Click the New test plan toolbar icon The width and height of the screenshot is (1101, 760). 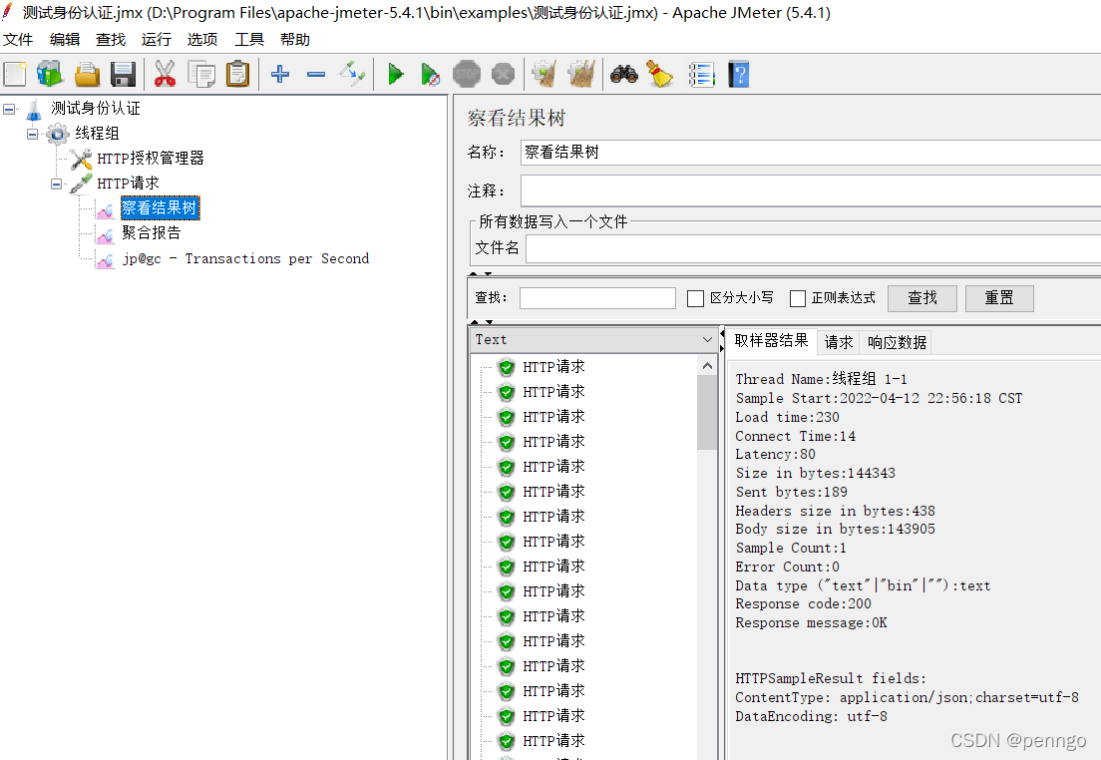click(15, 74)
